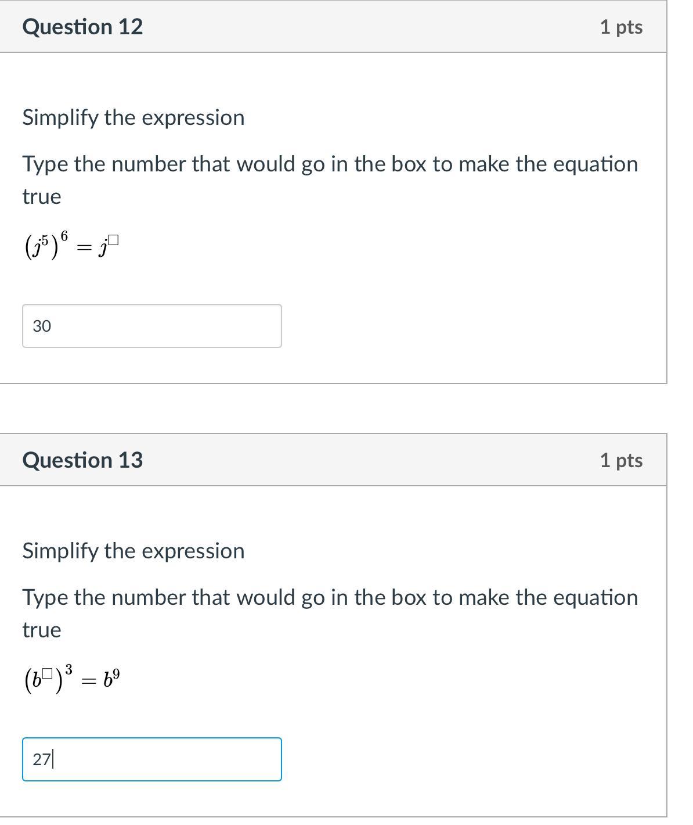
Task: Focus the Question 13 answer field containing 27
Action: pos(151,759)
